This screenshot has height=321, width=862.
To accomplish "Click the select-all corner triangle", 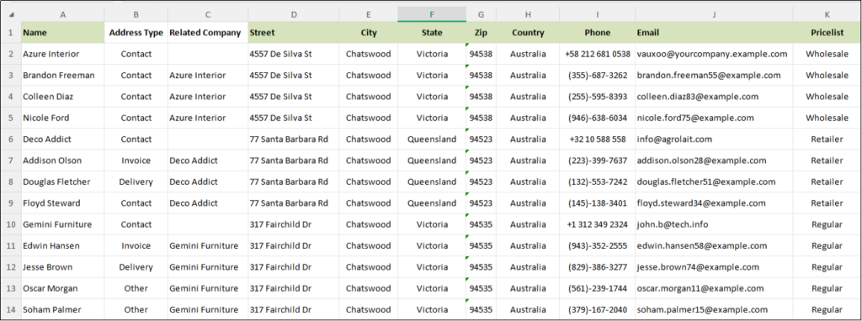I will (12, 14).
